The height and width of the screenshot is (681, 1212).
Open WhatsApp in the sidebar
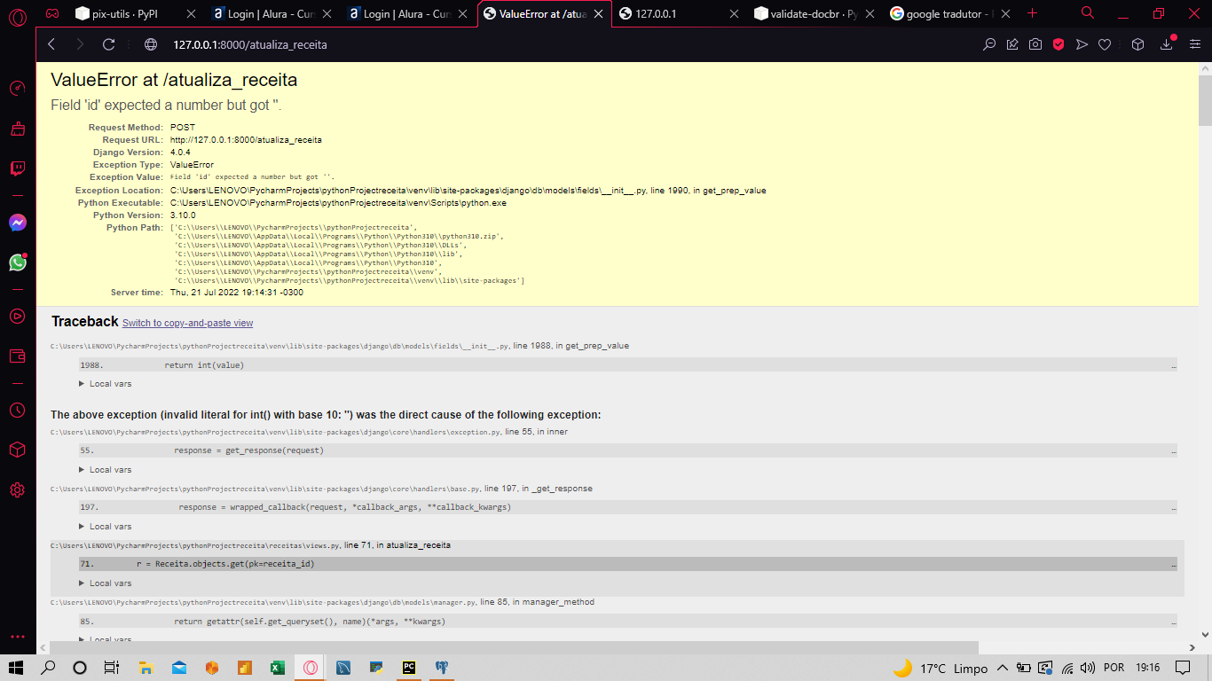[x=17, y=262]
